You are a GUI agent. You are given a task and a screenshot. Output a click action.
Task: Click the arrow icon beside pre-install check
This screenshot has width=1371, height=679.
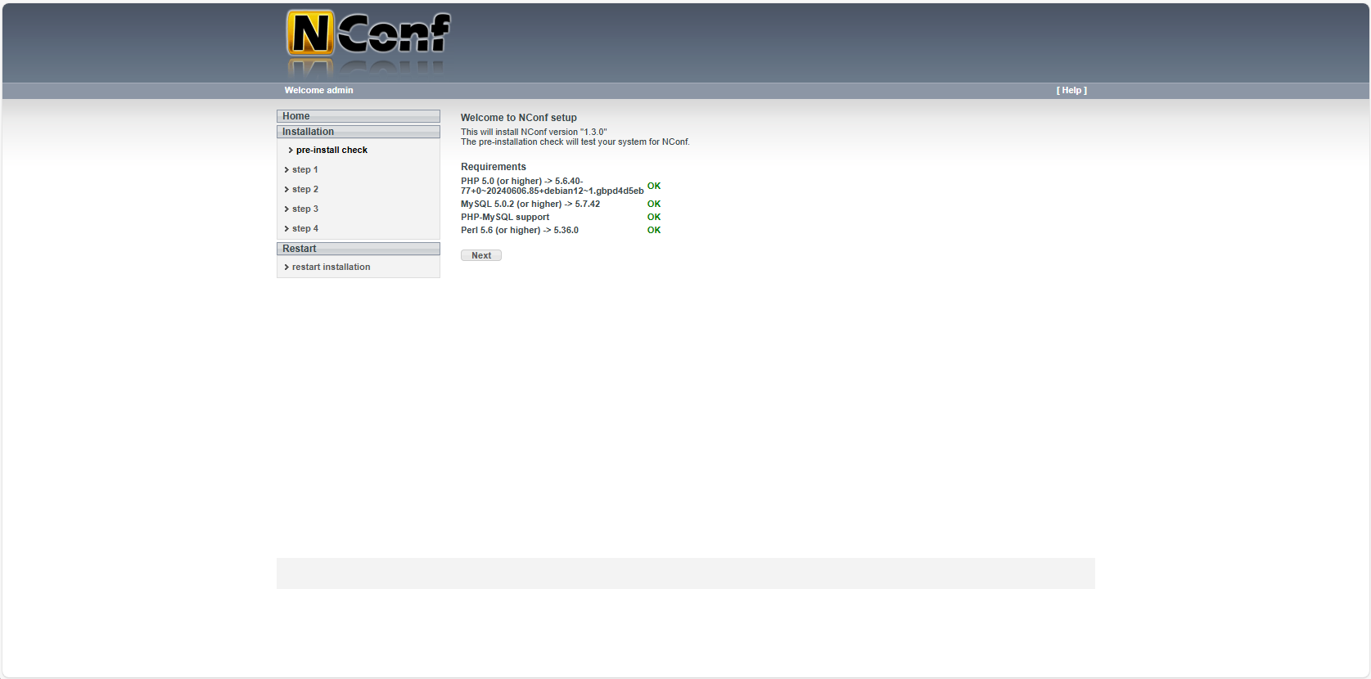point(291,151)
